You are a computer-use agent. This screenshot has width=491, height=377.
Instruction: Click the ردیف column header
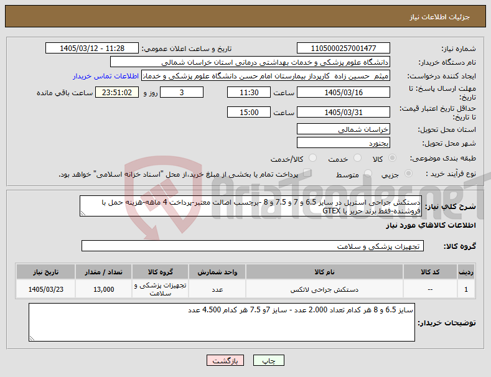[x=466, y=272]
